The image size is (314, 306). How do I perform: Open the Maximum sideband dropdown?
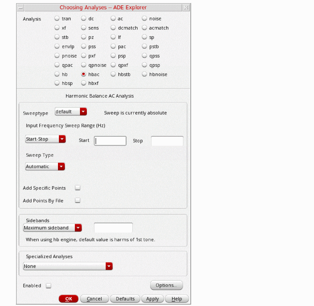coord(52,228)
